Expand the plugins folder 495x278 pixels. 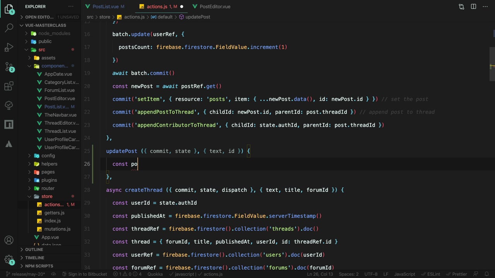[x=49, y=180]
